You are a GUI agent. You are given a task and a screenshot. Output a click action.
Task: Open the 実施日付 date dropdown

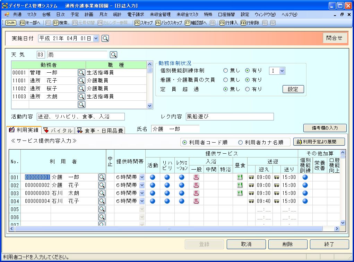(x=96, y=38)
